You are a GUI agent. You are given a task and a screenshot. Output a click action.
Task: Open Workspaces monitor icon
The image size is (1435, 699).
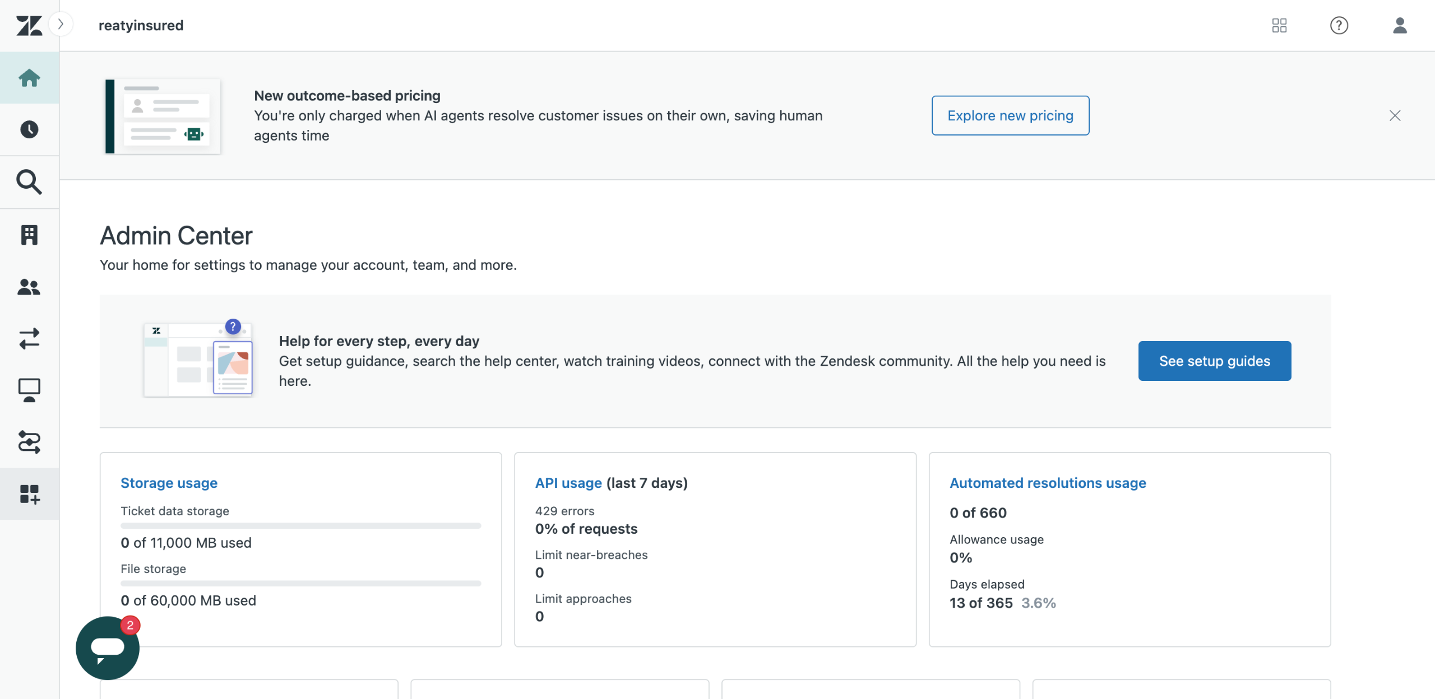click(29, 390)
